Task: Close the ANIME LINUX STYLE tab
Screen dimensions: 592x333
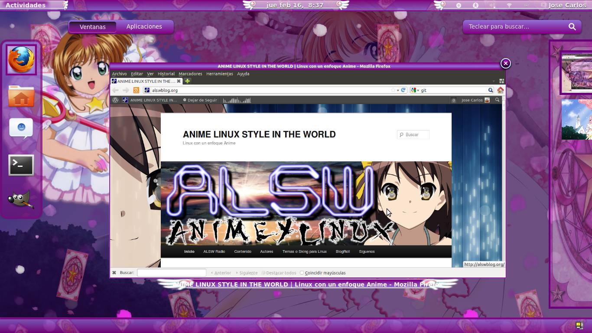Action: pos(179,81)
